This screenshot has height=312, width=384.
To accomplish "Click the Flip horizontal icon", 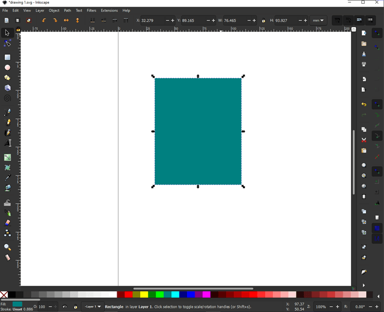I will tap(66, 20).
